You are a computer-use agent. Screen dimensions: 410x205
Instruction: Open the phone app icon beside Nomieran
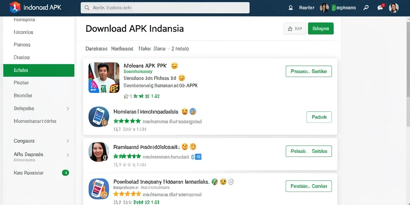pos(98,117)
